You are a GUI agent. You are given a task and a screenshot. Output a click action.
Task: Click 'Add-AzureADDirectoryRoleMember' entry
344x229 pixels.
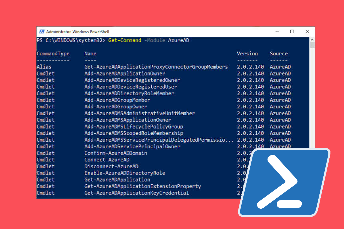[129, 93]
